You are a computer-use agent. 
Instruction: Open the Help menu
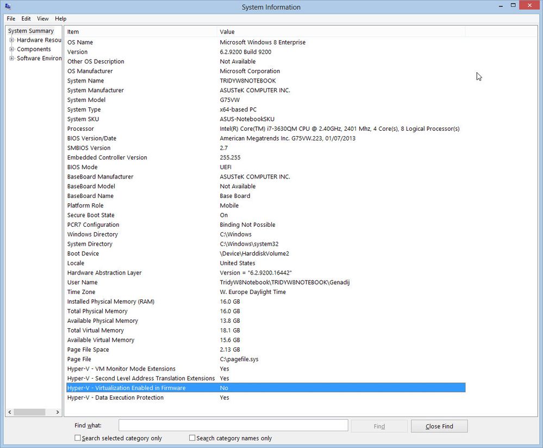pyautogui.click(x=60, y=18)
